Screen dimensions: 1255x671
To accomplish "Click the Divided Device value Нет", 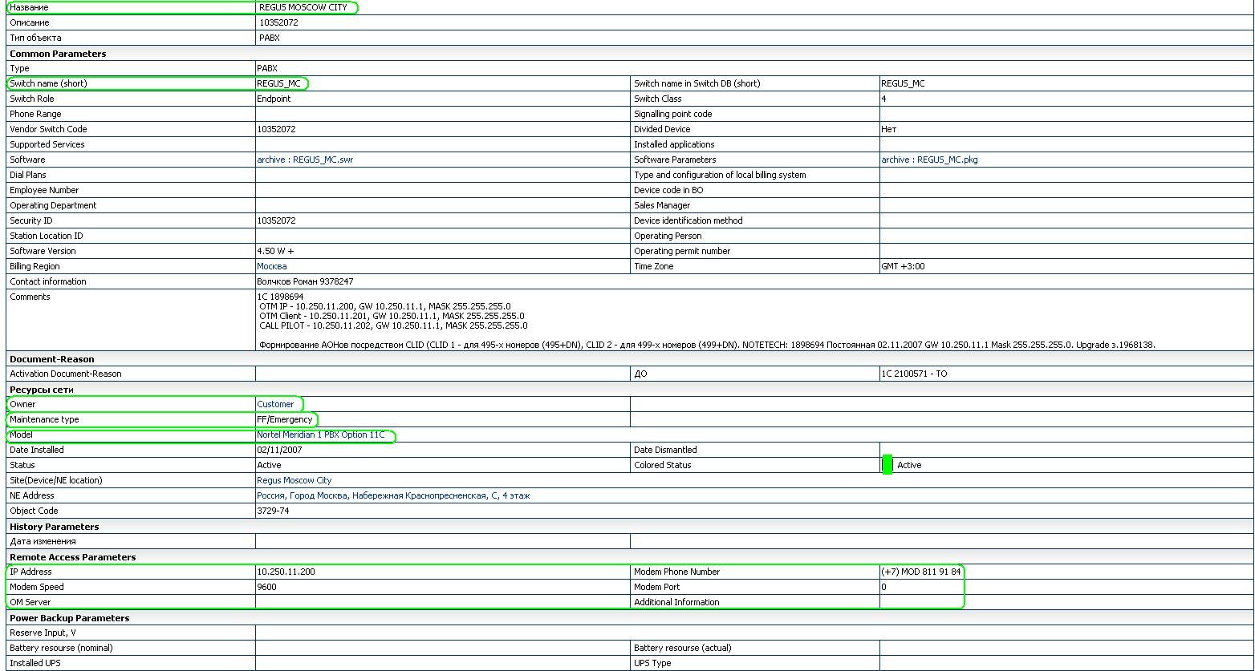I will [x=888, y=129].
